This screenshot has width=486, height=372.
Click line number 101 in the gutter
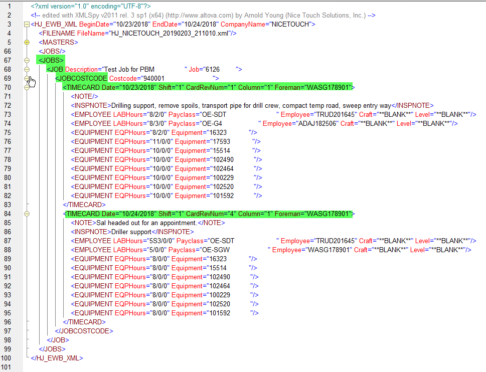point(6,367)
